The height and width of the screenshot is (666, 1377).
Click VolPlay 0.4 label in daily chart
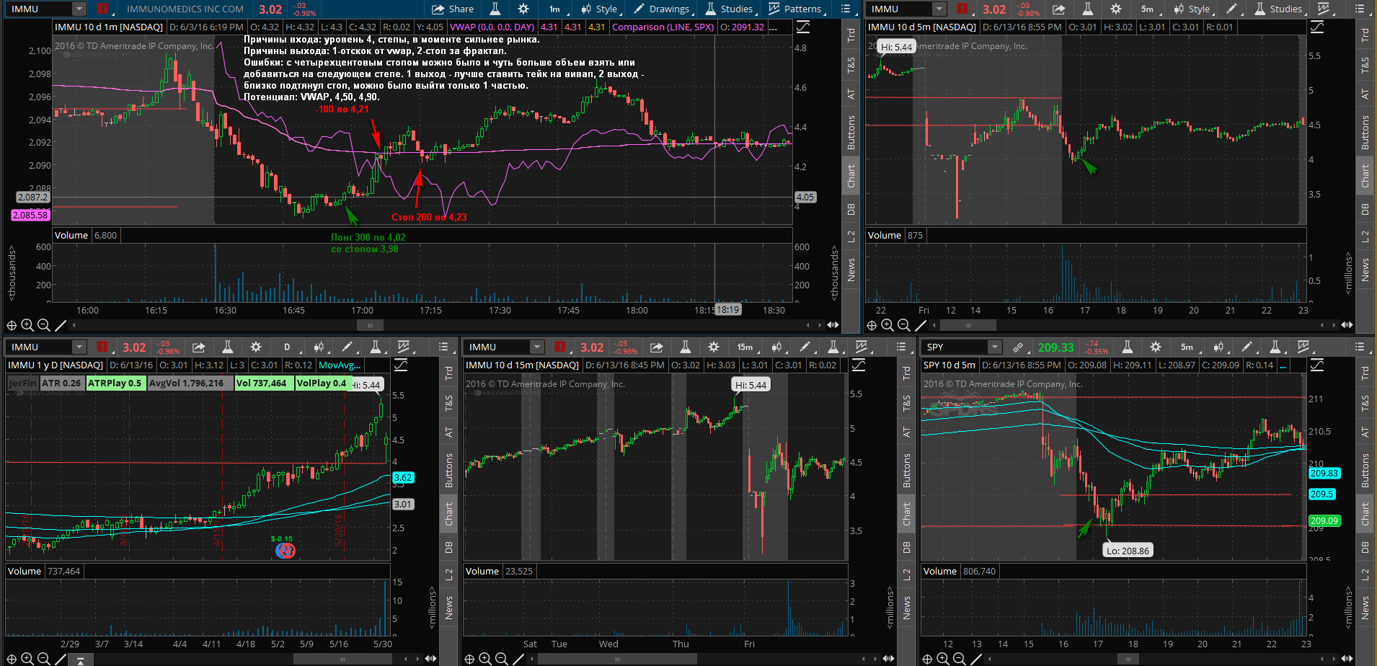(322, 383)
